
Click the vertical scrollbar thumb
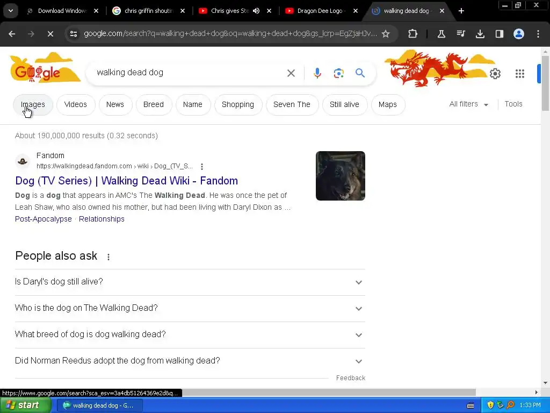[x=545, y=83]
